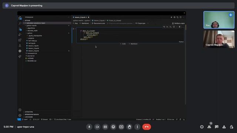Open the Explorer icon in activity bar
237x133 pixels.
click(20, 18)
